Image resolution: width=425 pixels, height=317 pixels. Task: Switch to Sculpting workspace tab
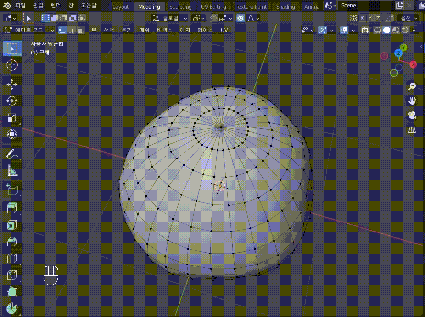coord(180,7)
